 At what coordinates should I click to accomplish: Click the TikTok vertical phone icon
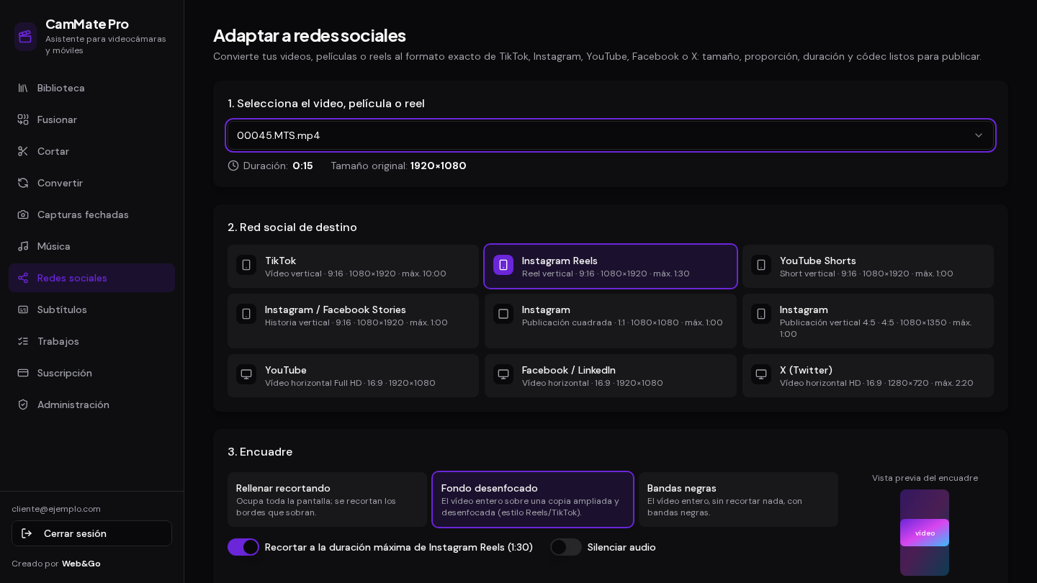pos(246,265)
